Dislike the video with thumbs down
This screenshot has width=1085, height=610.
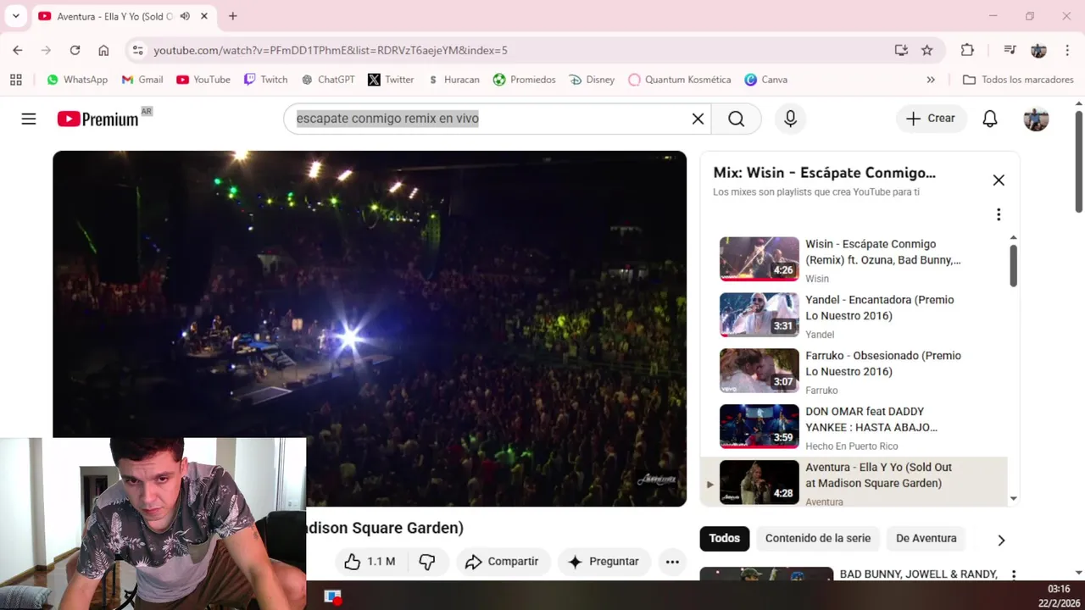427,562
